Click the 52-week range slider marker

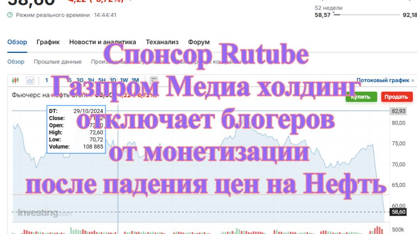(x=334, y=13)
